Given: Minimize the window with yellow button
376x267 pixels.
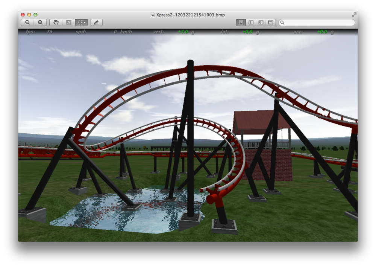Looking at the screenshot, I should [29, 15].
